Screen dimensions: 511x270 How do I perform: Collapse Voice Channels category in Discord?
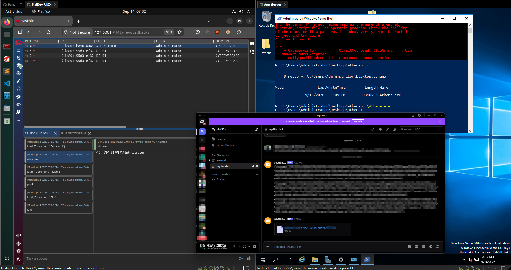(221, 174)
